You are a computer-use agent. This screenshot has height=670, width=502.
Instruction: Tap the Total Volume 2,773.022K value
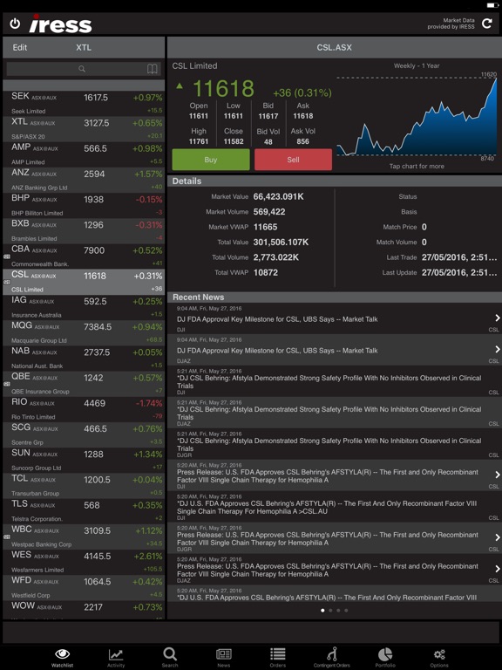[x=275, y=257]
